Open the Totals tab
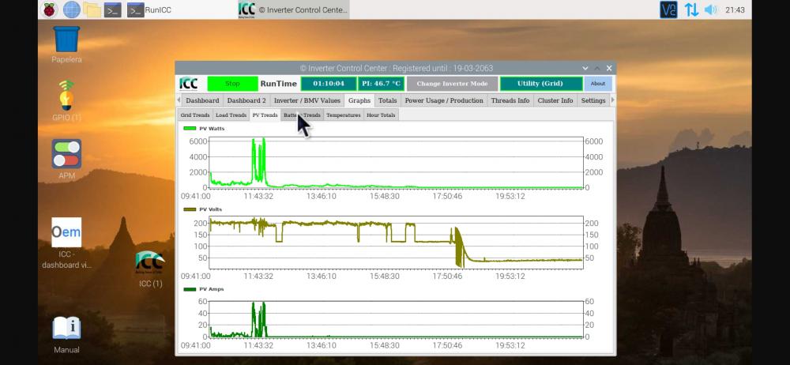Screen dimensions: 790x365 (387, 100)
